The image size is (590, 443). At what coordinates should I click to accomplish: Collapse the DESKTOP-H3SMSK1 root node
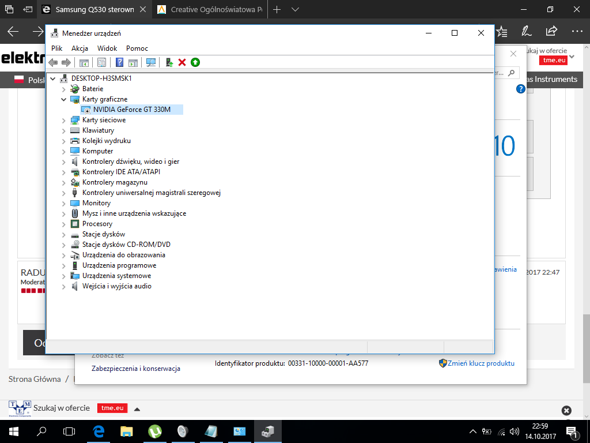point(53,78)
